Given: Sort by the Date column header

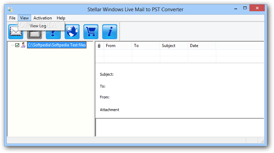Looking at the screenshot, I should [202, 46].
